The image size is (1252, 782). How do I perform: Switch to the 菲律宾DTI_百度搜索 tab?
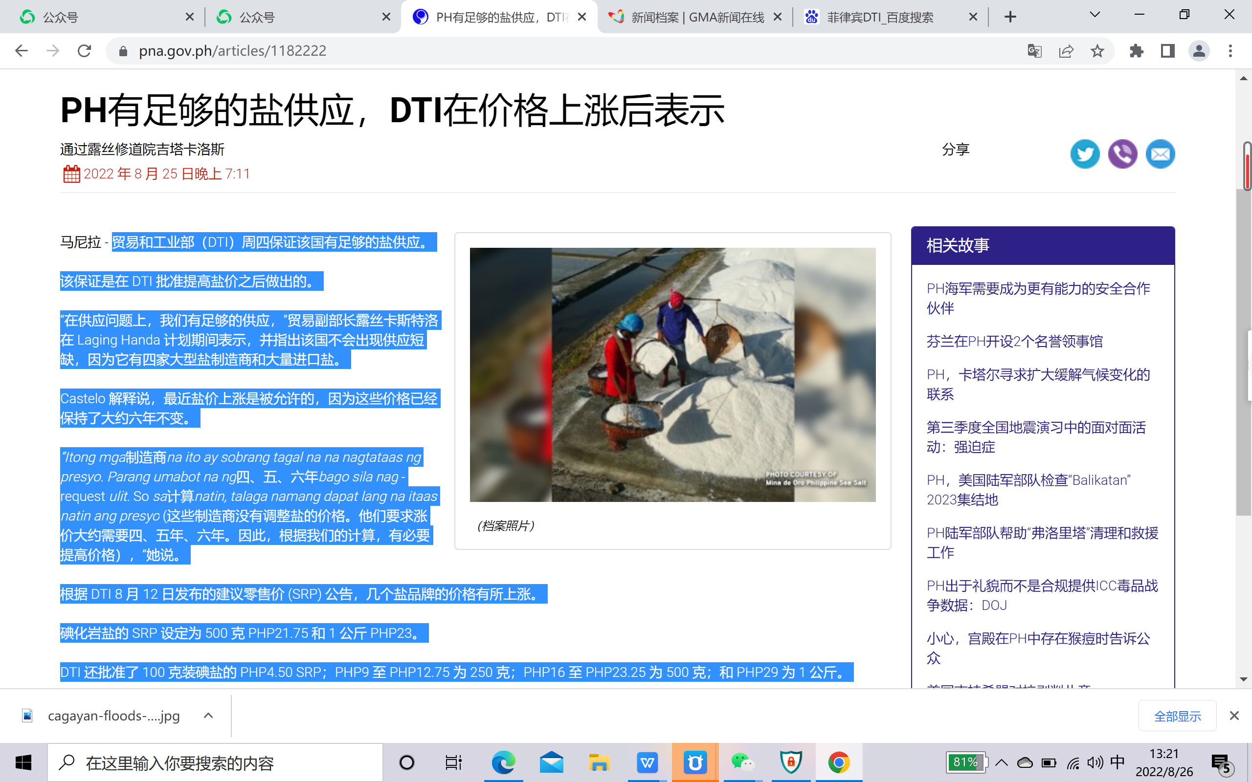point(879,17)
